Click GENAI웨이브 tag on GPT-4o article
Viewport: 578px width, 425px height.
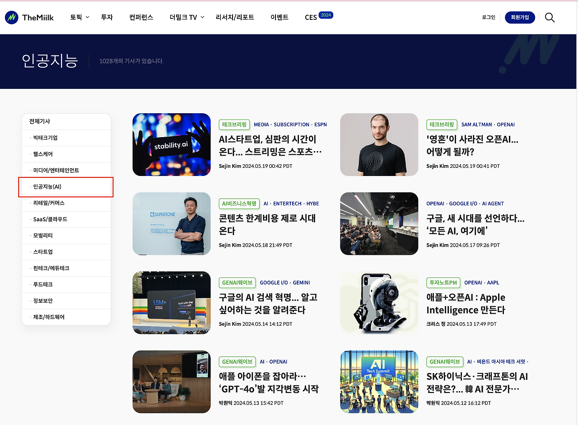click(x=237, y=362)
